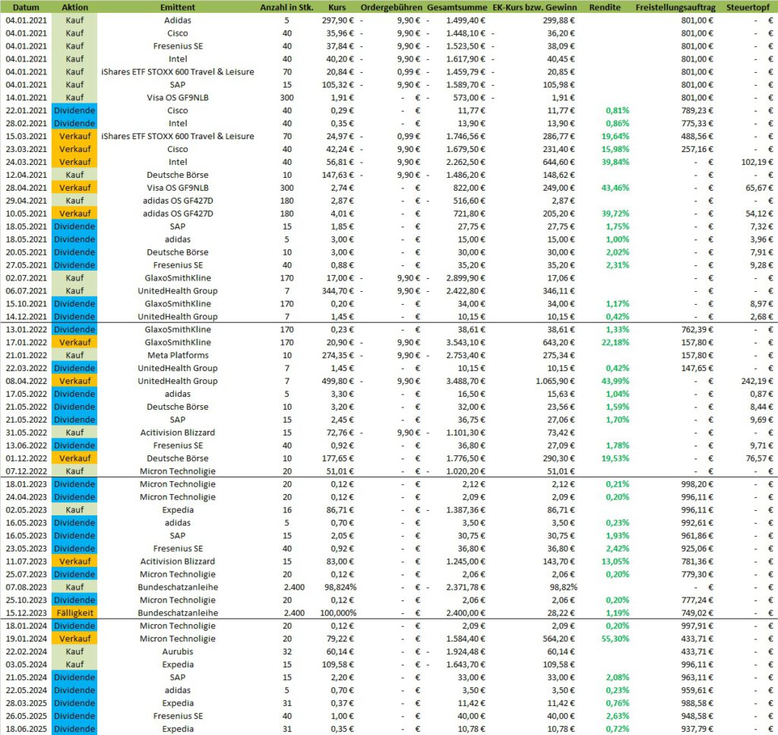Click the Acitivision Blizzard cell dated 31.05.2022
The width and height of the screenshot is (778, 735).
pyautogui.click(x=178, y=433)
